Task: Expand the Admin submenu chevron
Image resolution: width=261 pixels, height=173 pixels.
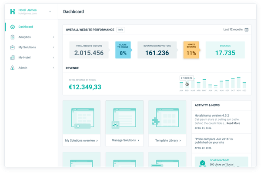Action: 54,68
